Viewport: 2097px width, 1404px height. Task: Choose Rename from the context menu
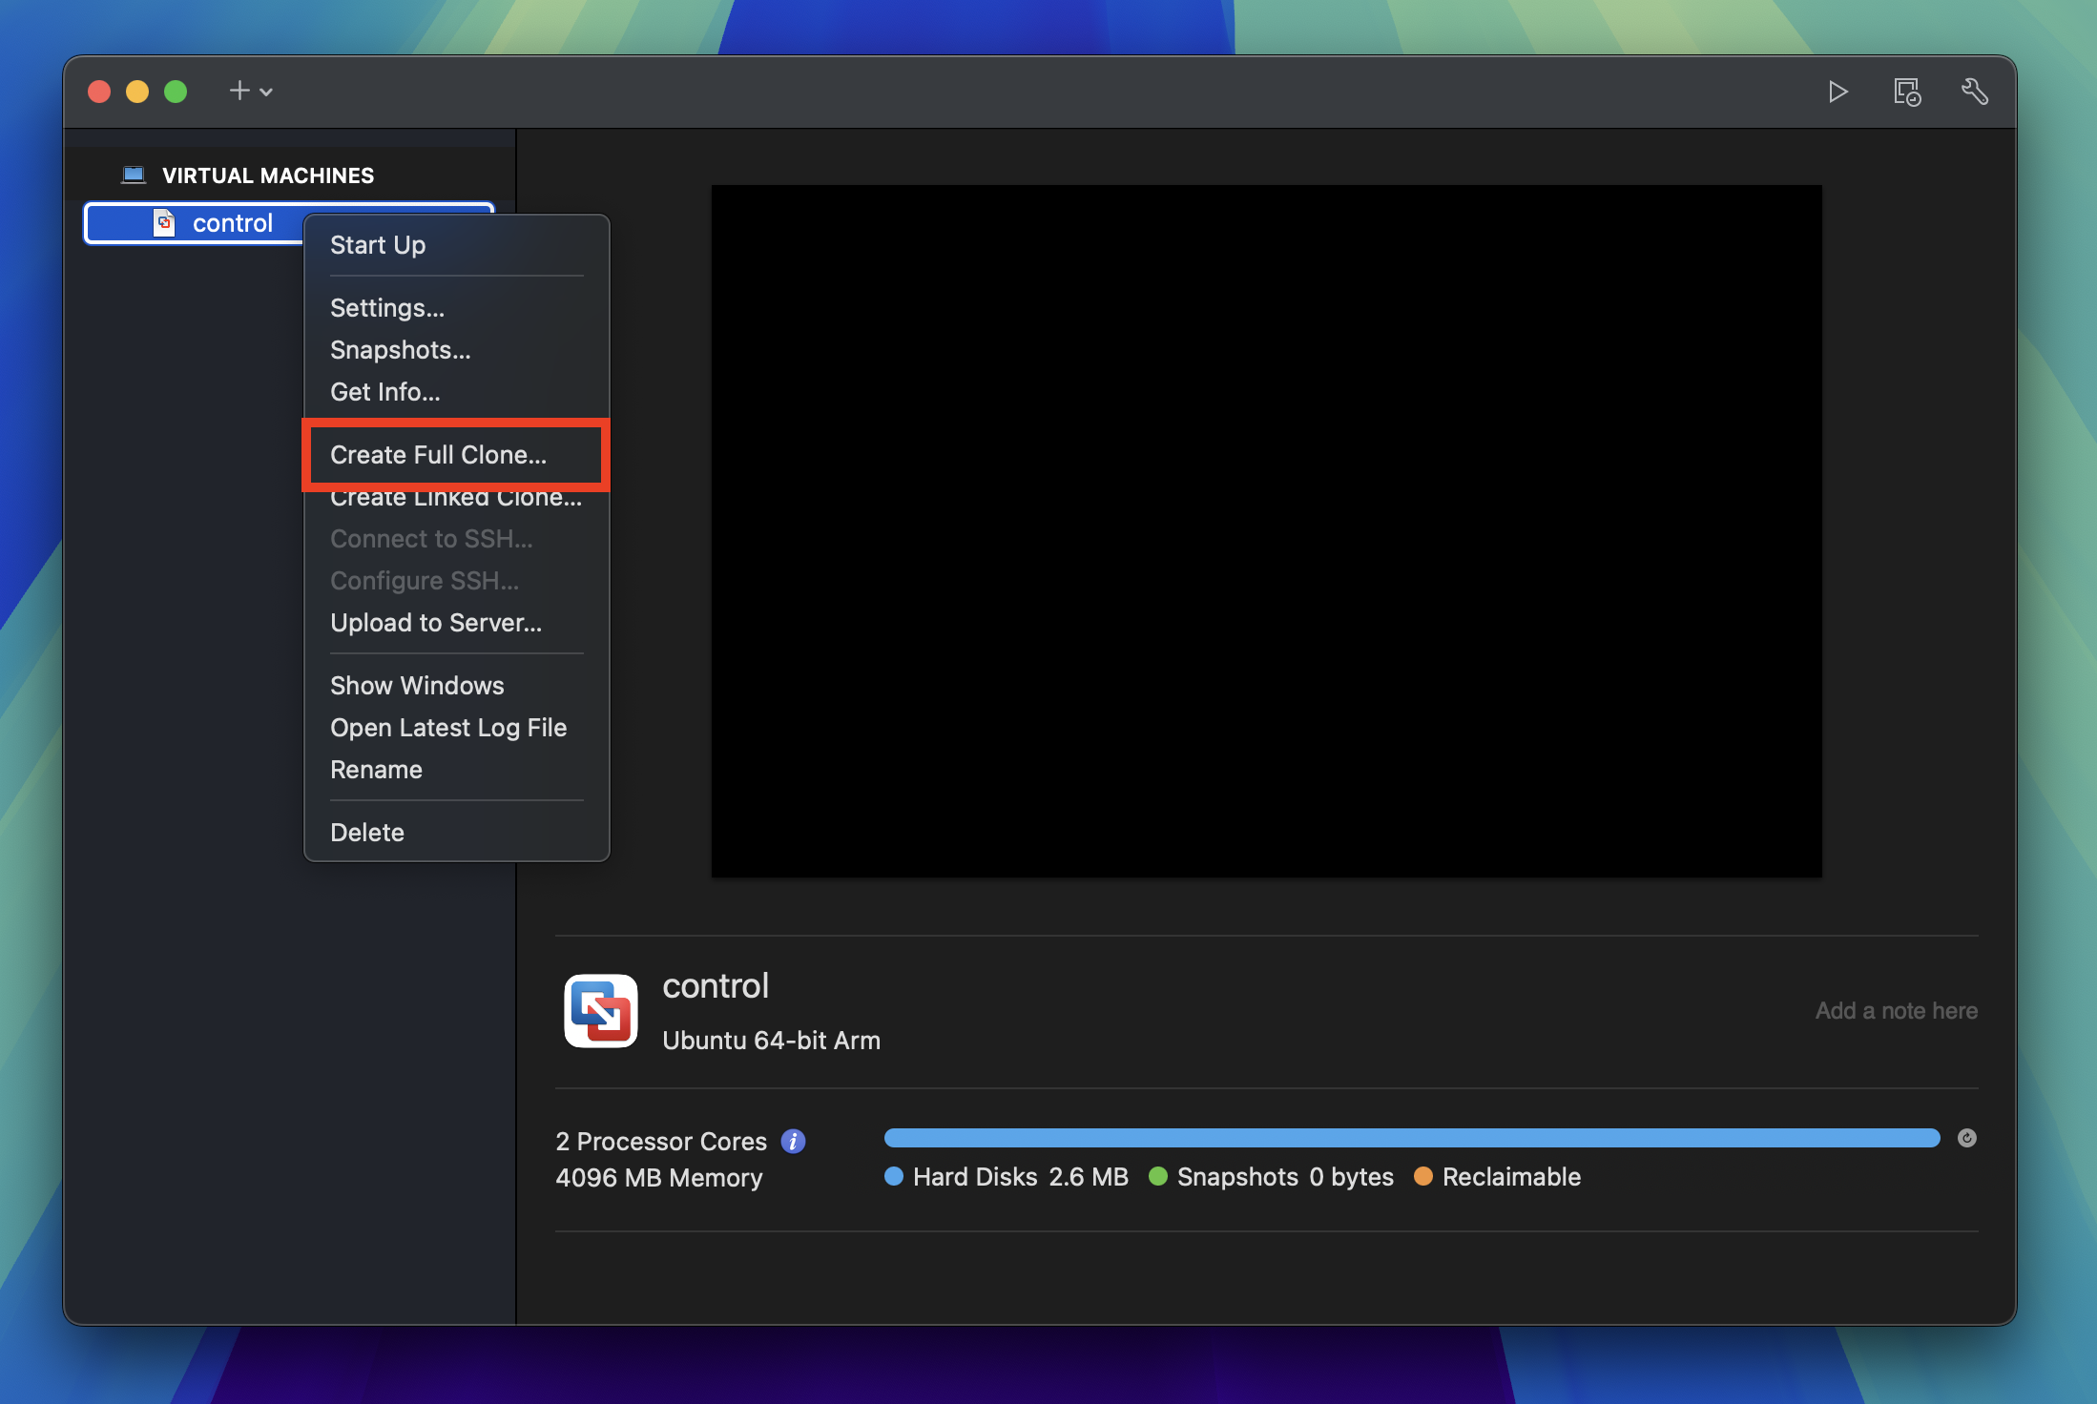[376, 770]
